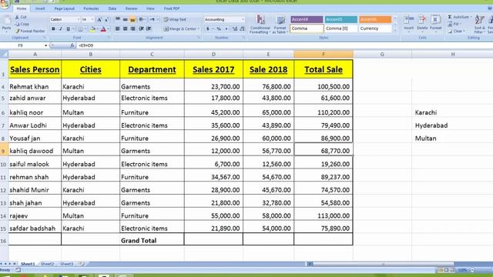This screenshot has width=493, height=277.
Task: Toggle Align Text Left
Action: [x=118, y=28]
